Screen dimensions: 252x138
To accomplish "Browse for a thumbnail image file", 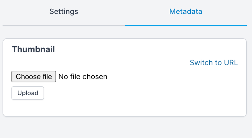I will point(34,77).
